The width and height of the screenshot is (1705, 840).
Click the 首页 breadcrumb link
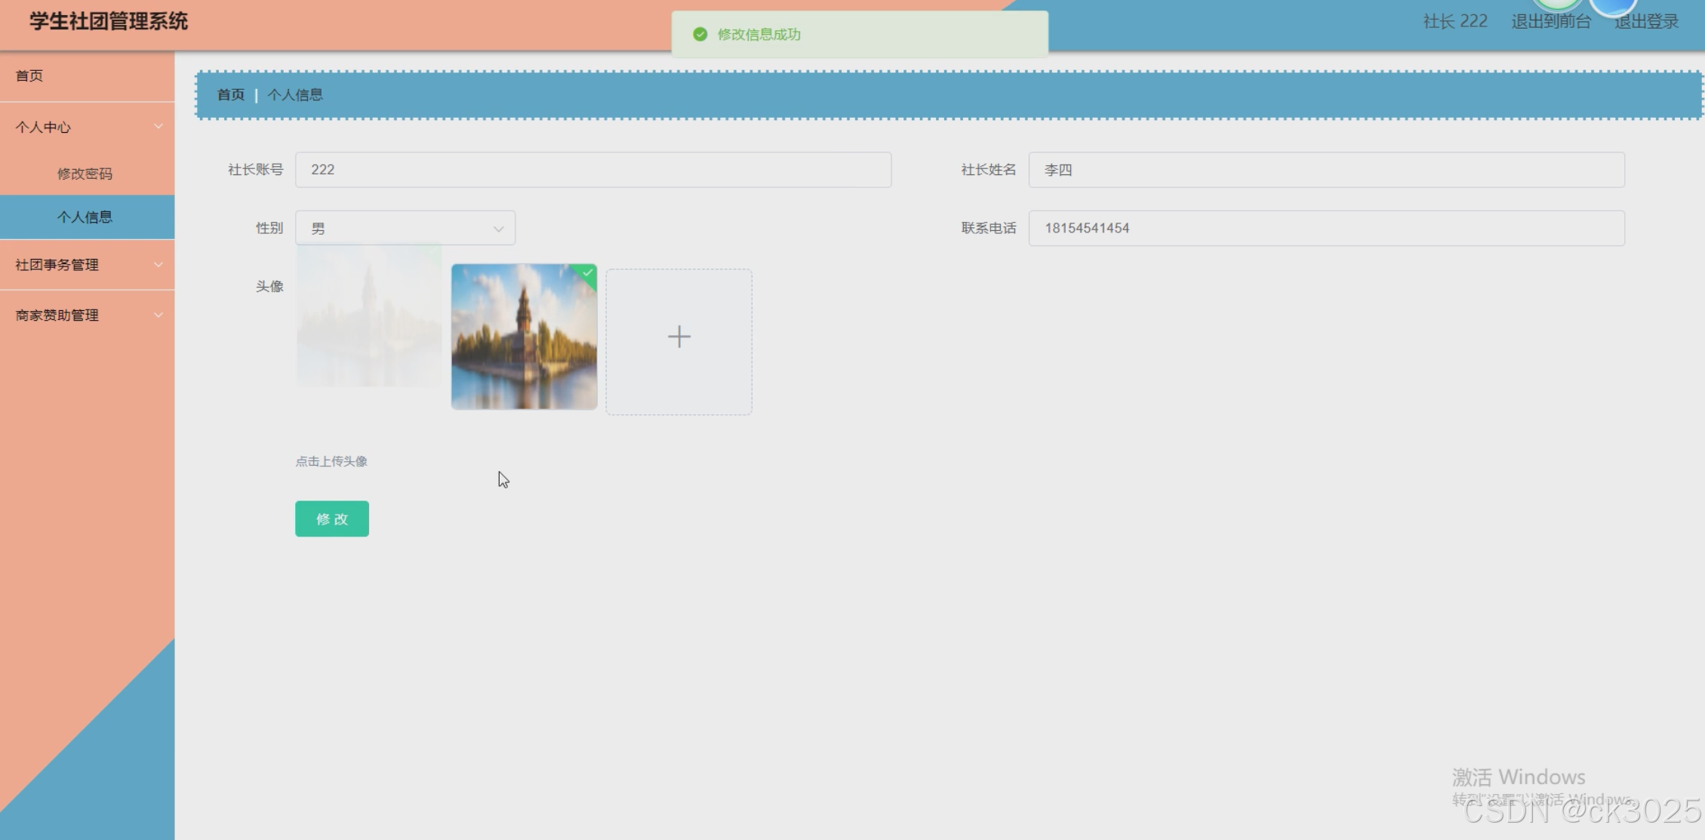(x=231, y=95)
